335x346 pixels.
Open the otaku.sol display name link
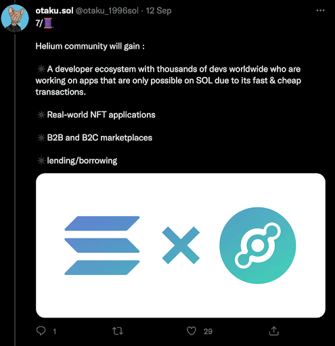[54, 11]
